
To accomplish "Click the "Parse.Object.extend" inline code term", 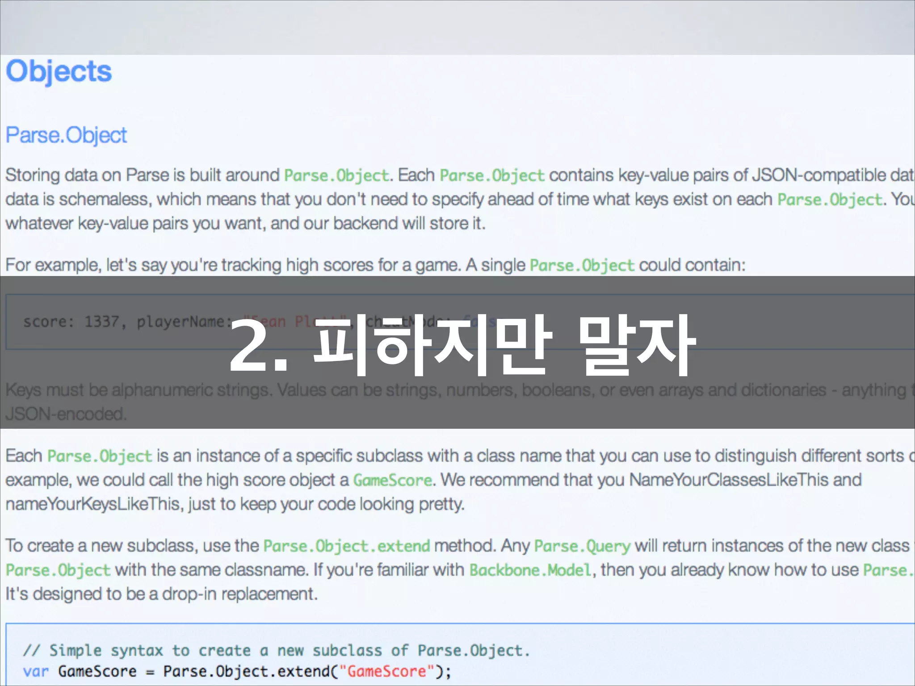I will [347, 546].
